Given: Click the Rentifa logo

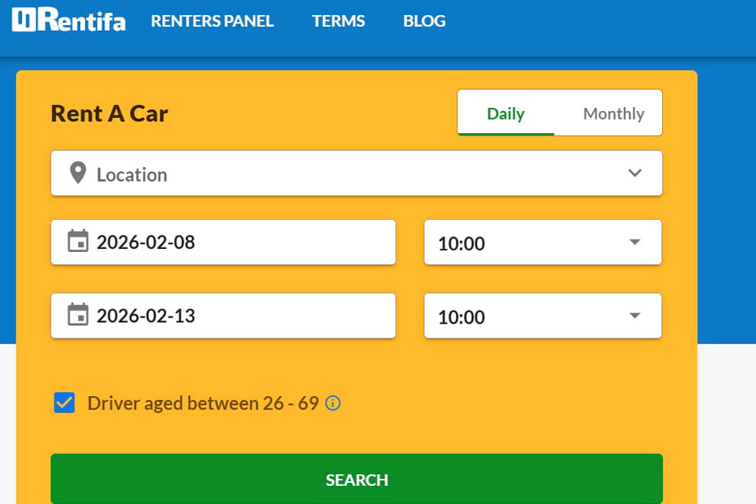Looking at the screenshot, I should pos(69,20).
